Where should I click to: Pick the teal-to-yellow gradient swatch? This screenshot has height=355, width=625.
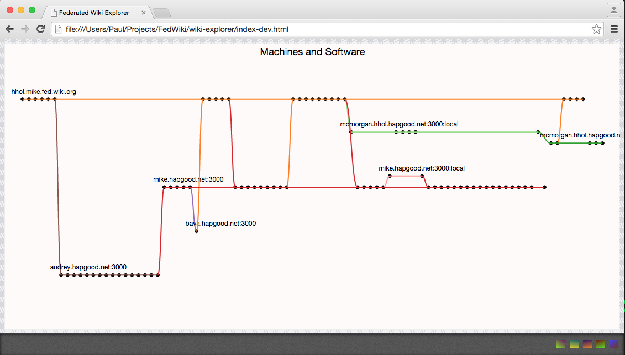click(x=574, y=344)
